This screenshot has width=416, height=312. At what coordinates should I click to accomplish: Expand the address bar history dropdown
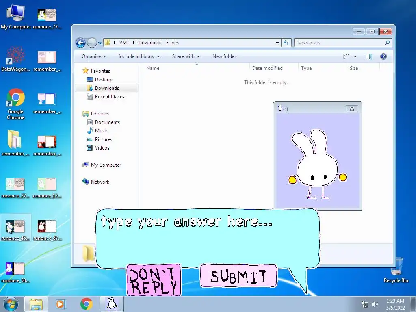pos(277,43)
